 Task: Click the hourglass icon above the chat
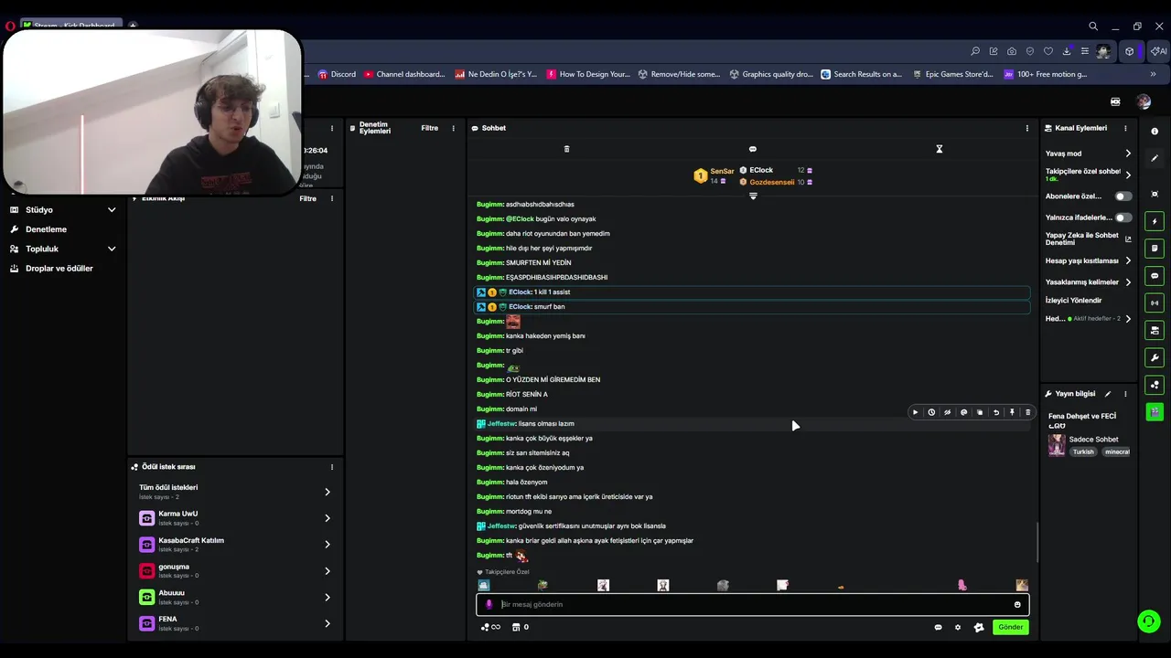tap(939, 149)
